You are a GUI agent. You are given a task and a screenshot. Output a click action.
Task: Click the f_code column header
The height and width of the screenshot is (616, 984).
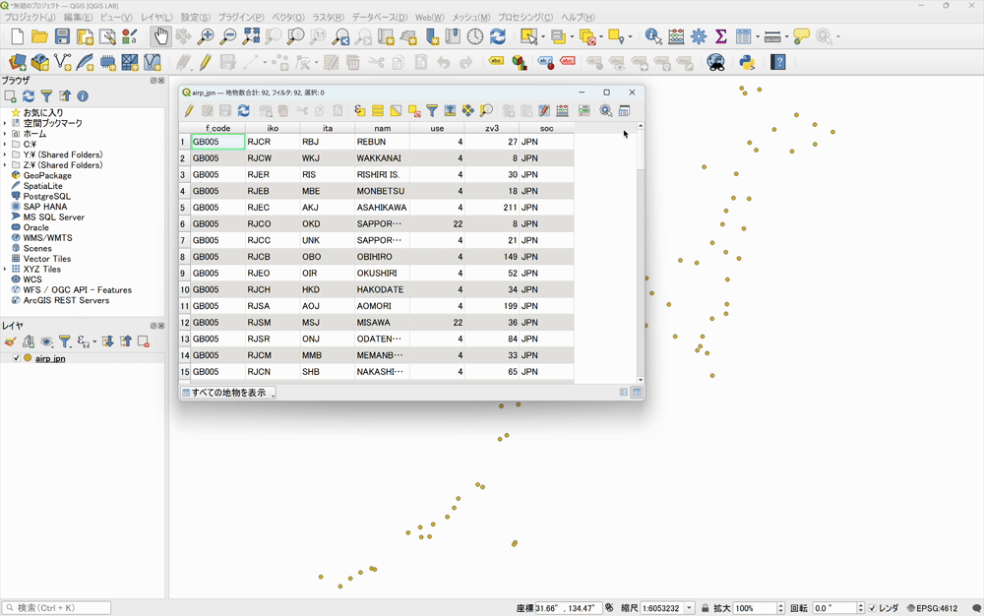click(x=217, y=128)
